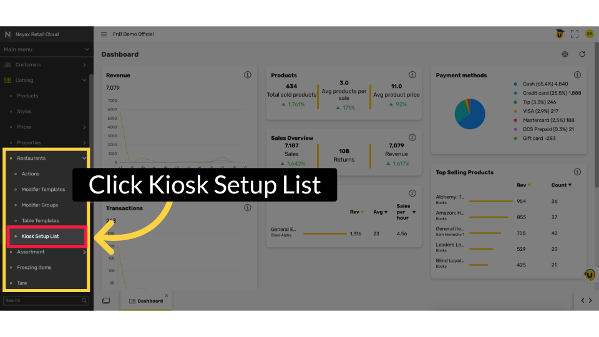Toggle fullscreen mode icon
Image resolution: width=599 pixels, height=337 pixels.
tap(575, 34)
